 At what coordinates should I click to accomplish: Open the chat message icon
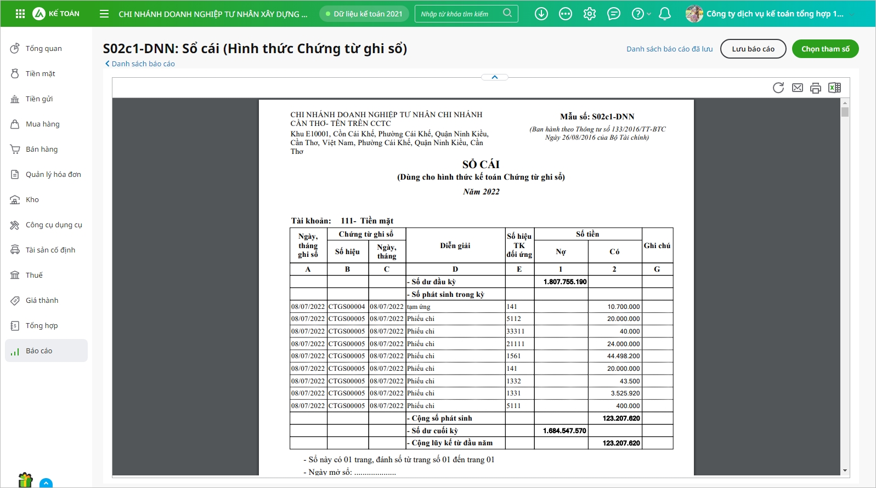pos(614,14)
